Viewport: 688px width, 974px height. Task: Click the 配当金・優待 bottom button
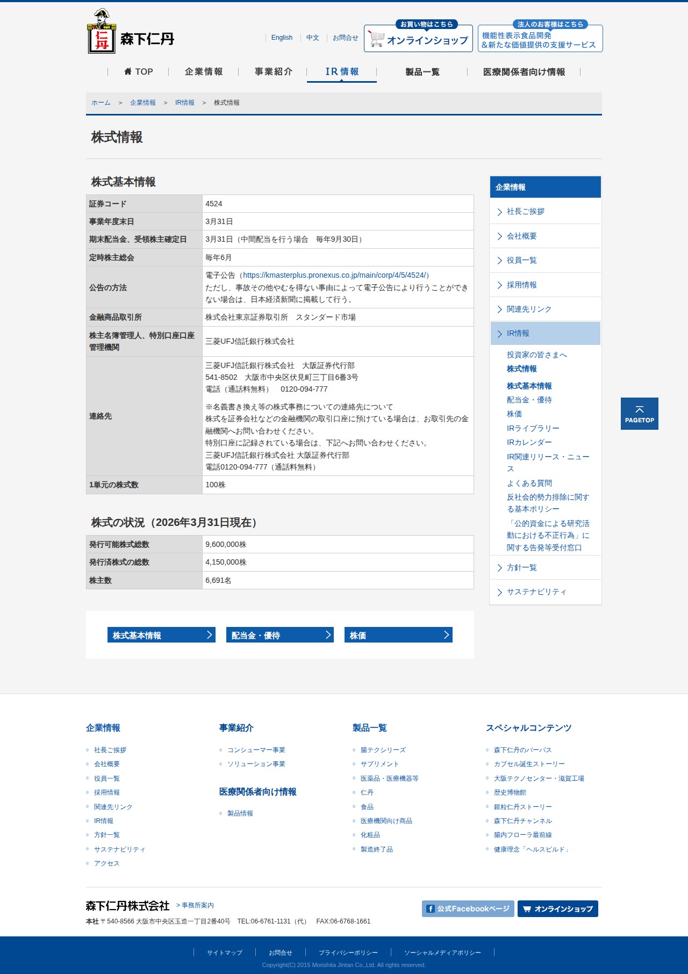280,635
